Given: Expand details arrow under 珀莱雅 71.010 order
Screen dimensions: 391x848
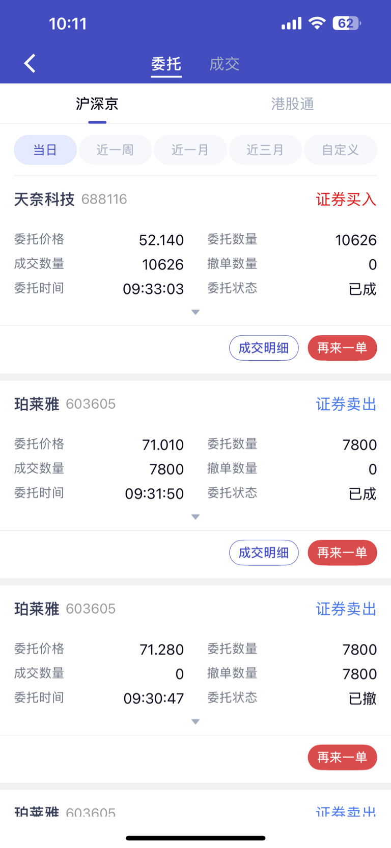Looking at the screenshot, I should pyautogui.click(x=195, y=517).
